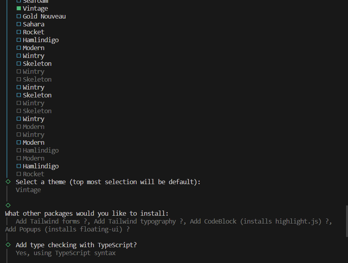Toggle a grayed-out Skeleton theme entry

(x=18, y=79)
